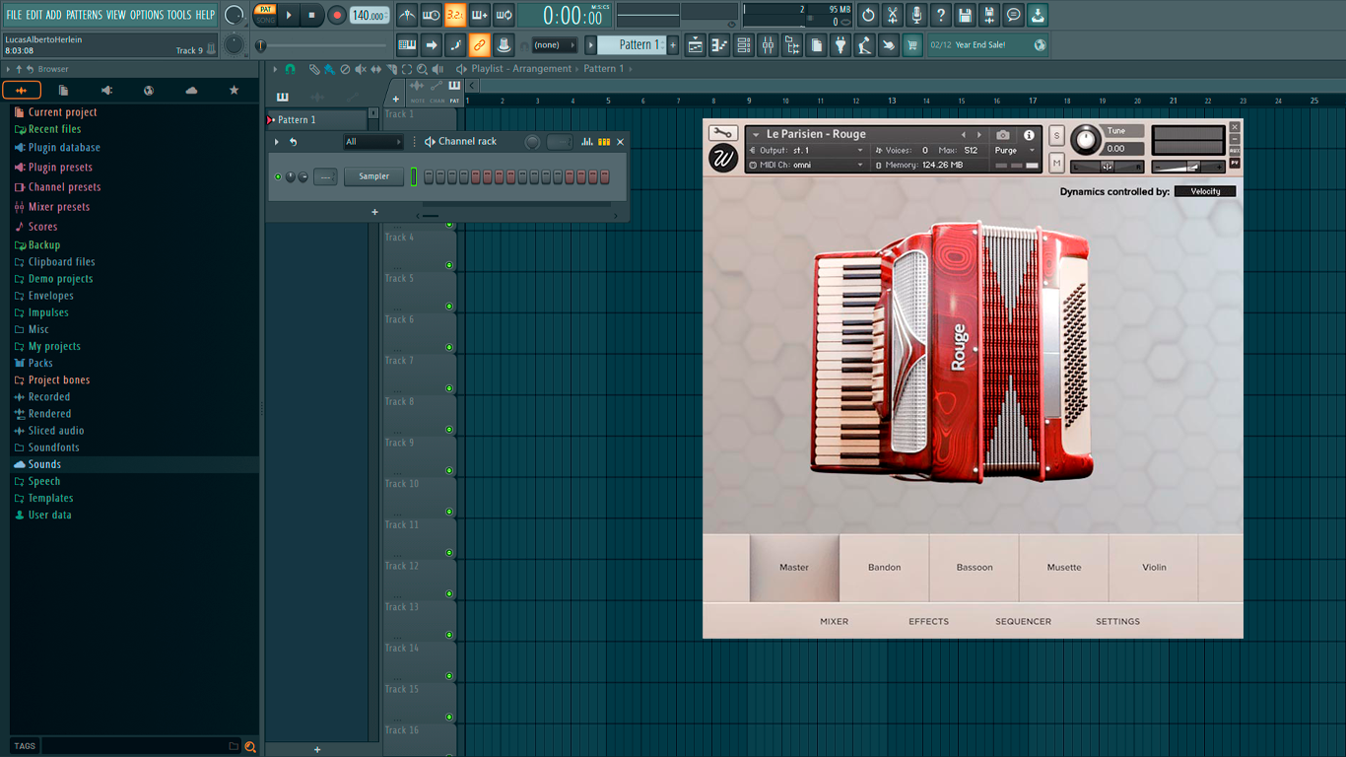
Task: Click the Sampler channel button
Action: [373, 176]
